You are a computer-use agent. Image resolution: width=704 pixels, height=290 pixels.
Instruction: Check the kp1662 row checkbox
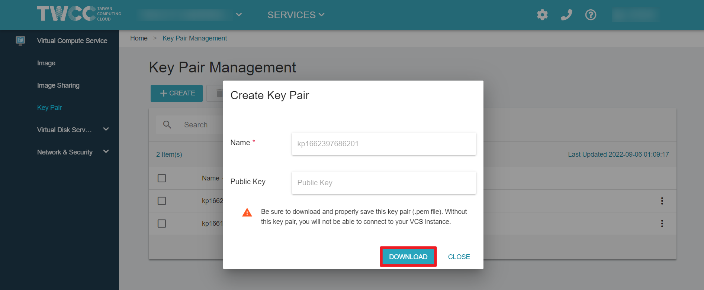click(x=162, y=201)
